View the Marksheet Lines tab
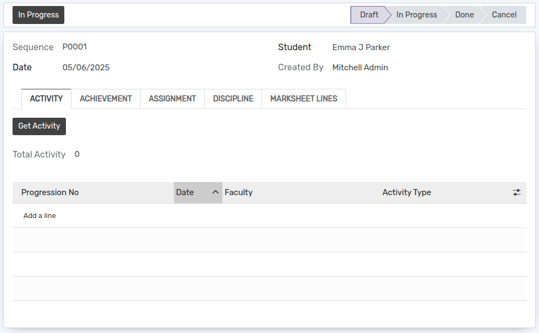The image size is (539, 333). click(x=304, y=99)
